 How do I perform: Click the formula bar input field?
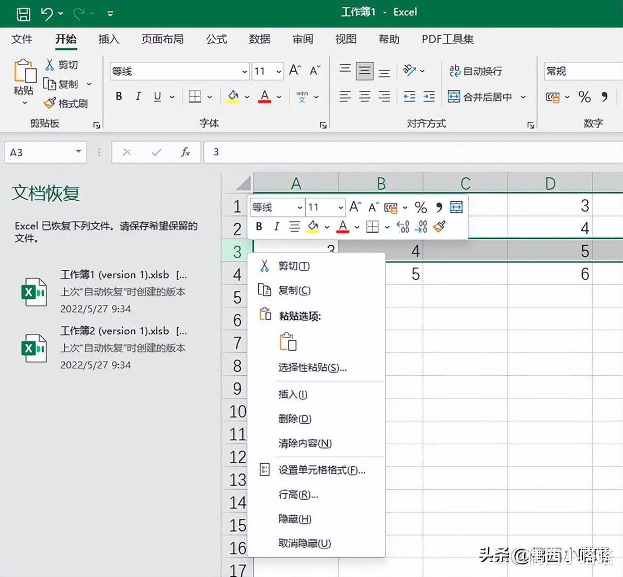click(x=413, y=152)
